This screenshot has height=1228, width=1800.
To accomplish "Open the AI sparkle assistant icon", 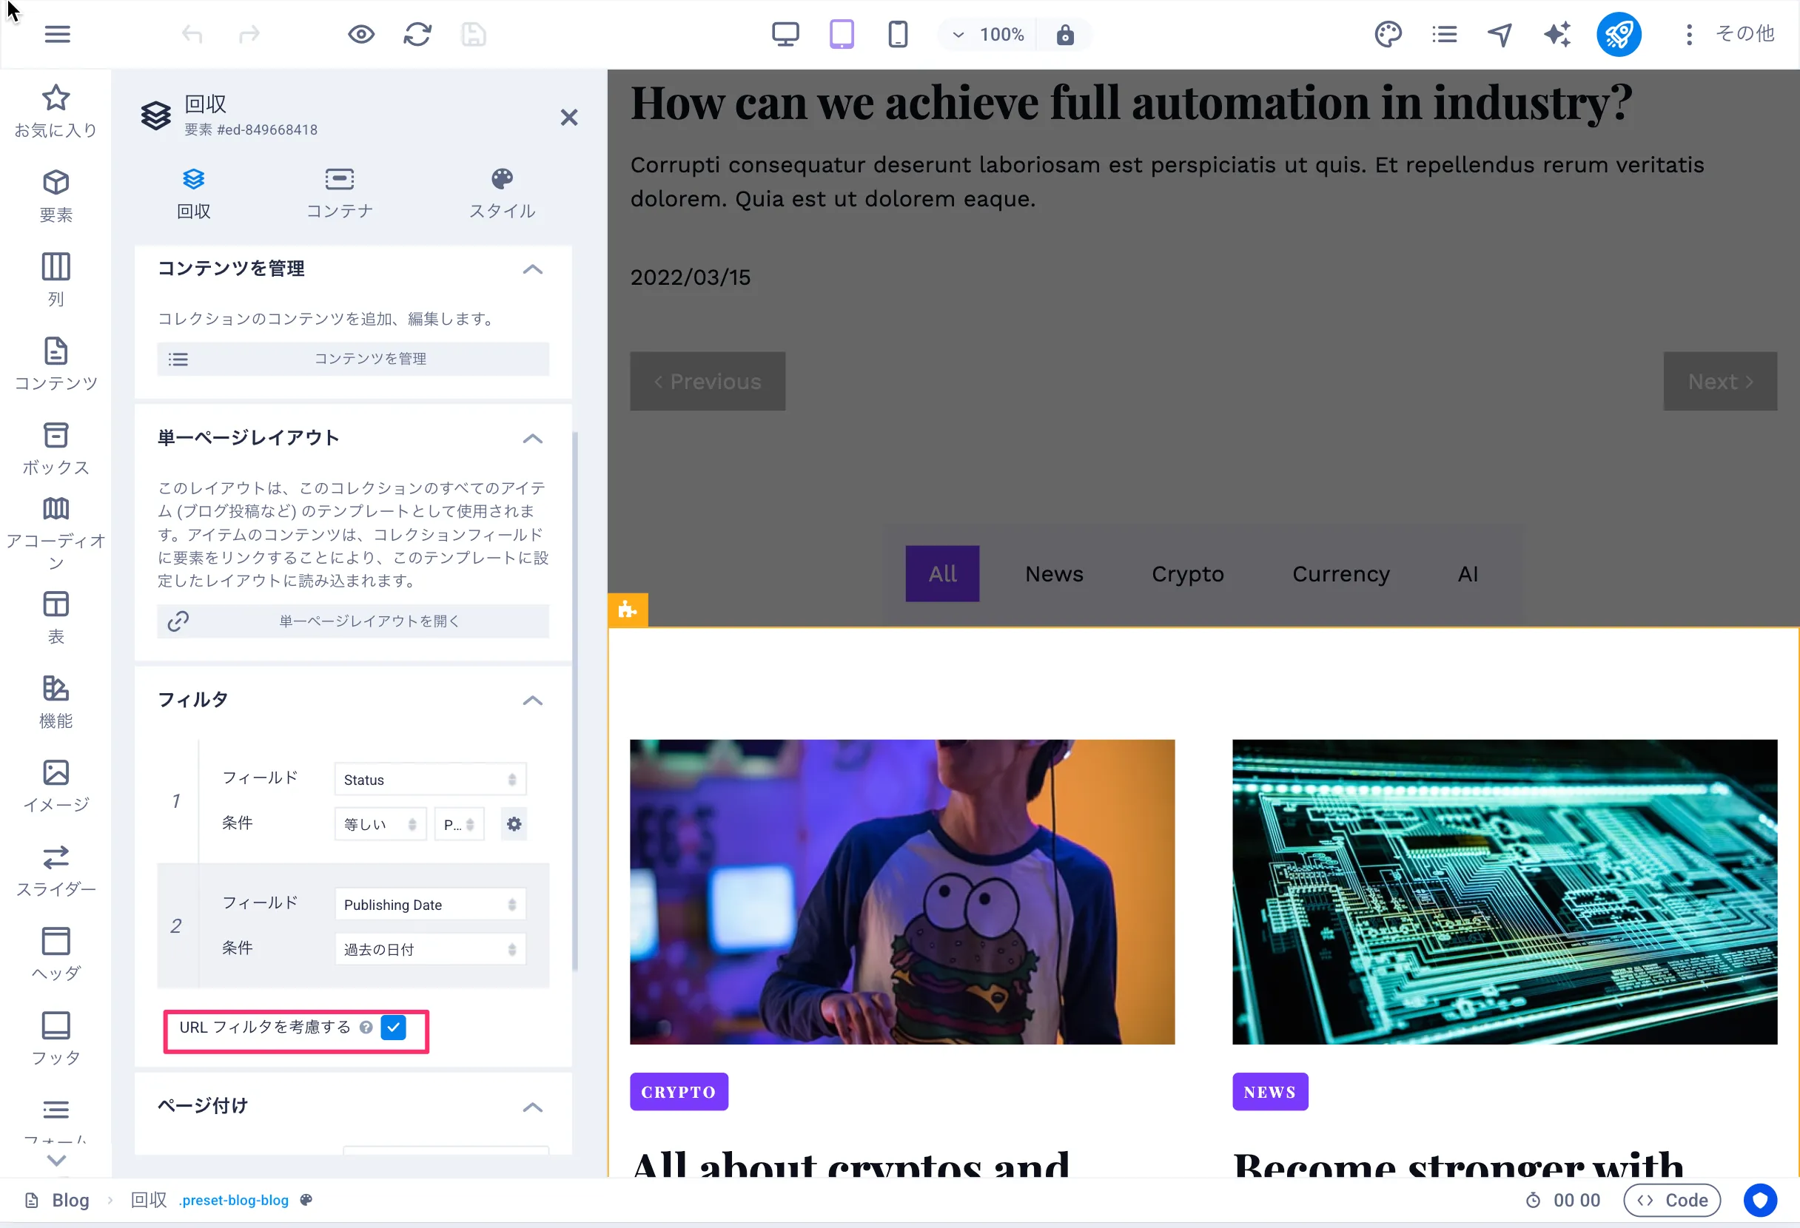I will pos(1557,34).
